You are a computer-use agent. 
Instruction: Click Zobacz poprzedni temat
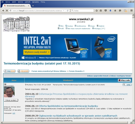98,76
